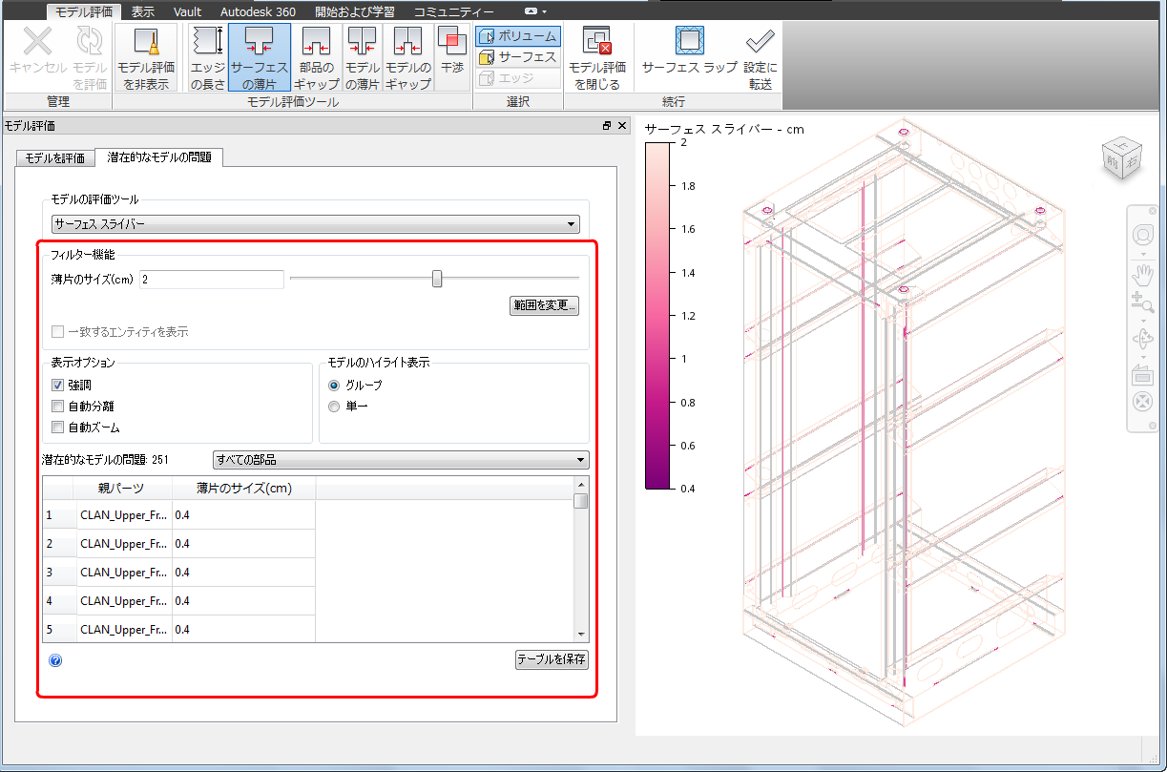Click the surface sliver color legend bar

click(658, 315)
